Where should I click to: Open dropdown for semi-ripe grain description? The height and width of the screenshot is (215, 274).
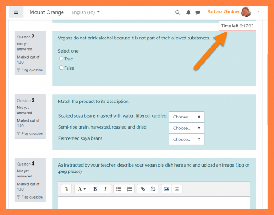[186, 128]
